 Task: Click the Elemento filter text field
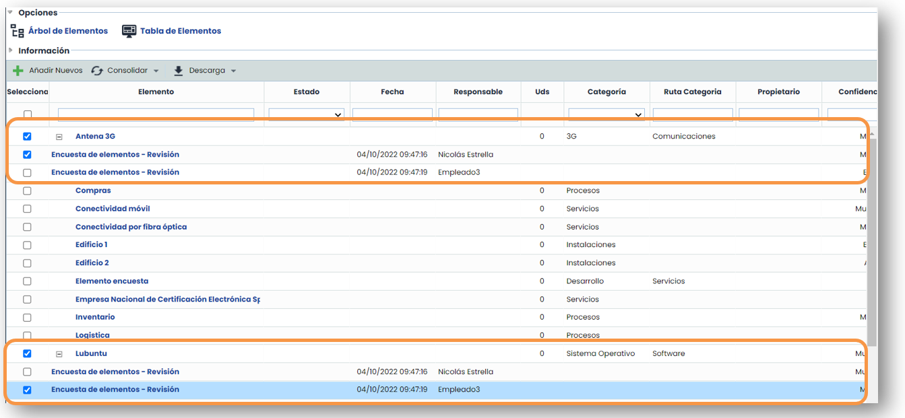tap(156, 114)
